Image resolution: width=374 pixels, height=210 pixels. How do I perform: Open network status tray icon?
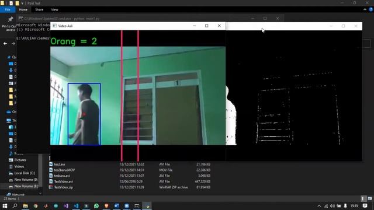(326, 206)
